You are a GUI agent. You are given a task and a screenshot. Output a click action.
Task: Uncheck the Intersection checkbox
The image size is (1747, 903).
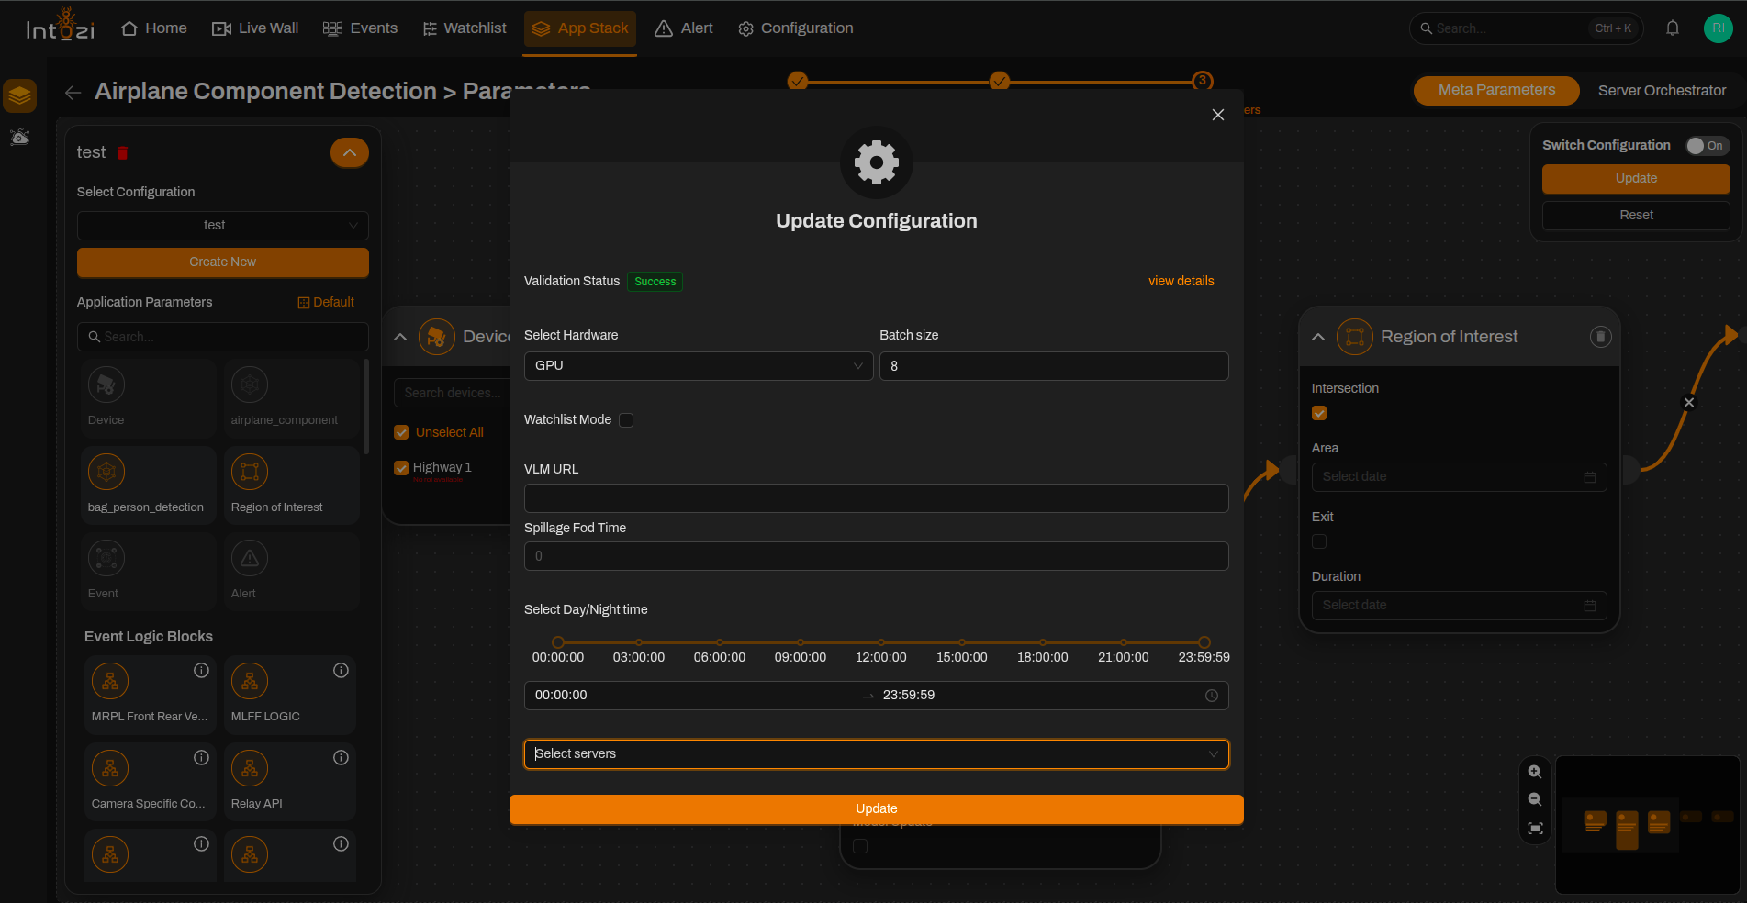tap(1319, 413)
